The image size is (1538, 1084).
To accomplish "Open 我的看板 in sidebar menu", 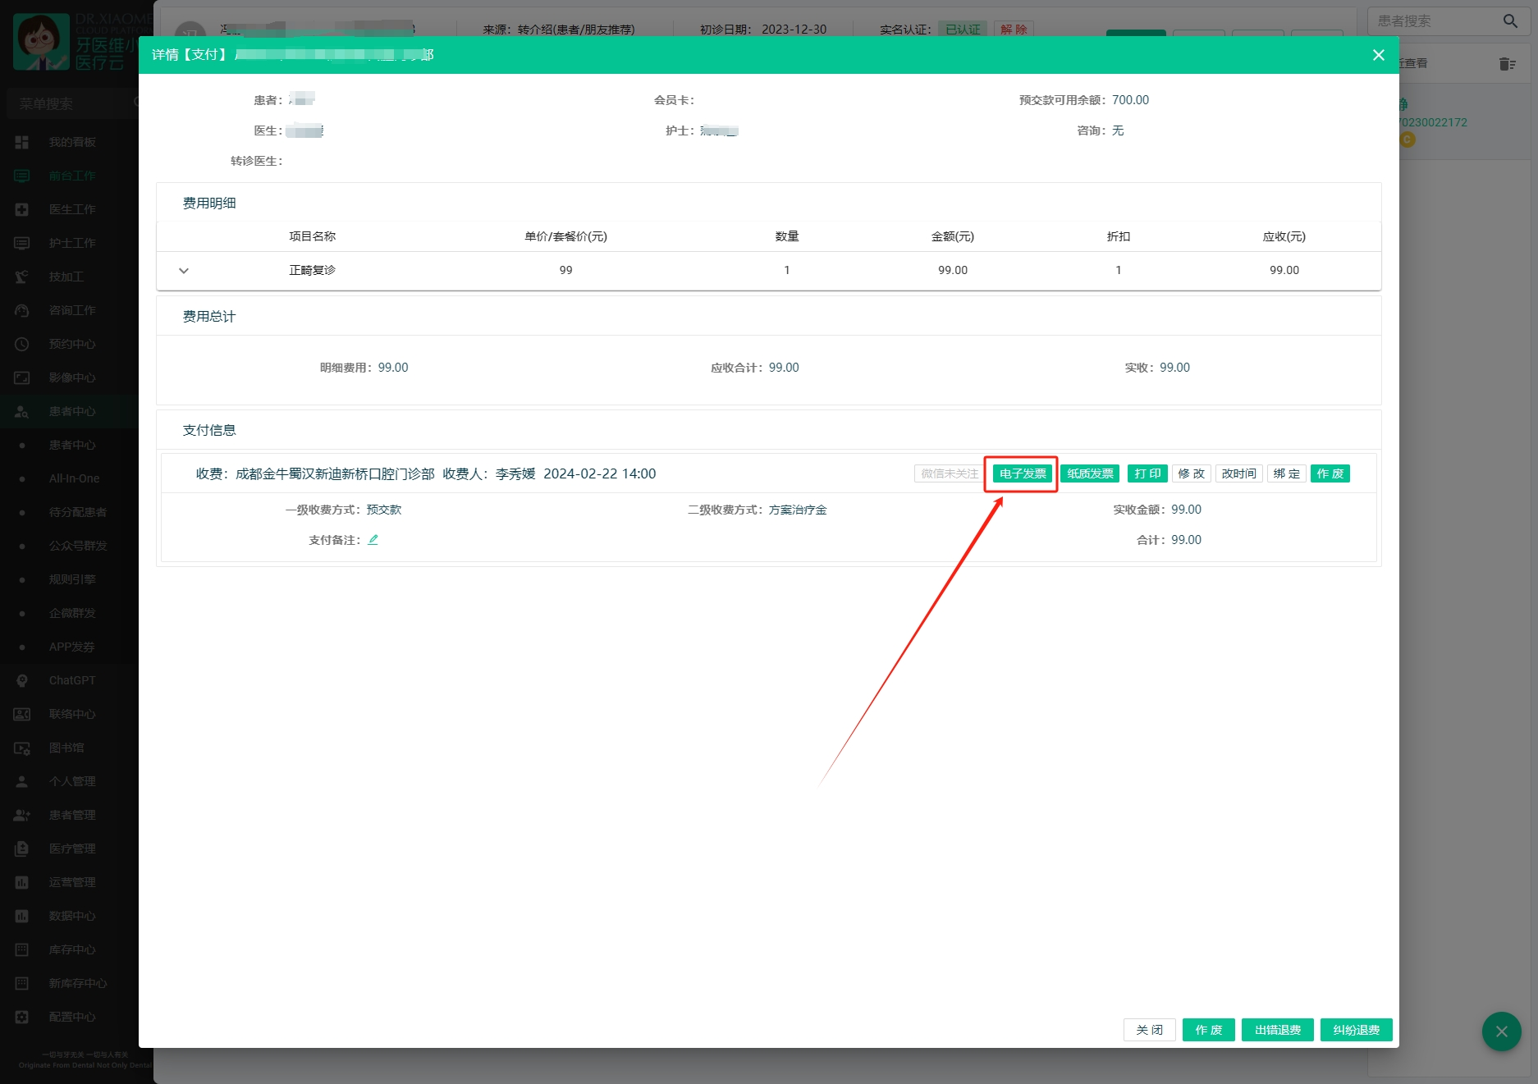I will coord(72,142).
